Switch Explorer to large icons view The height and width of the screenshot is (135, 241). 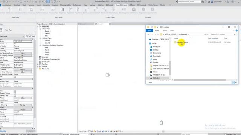click(236, 82)
